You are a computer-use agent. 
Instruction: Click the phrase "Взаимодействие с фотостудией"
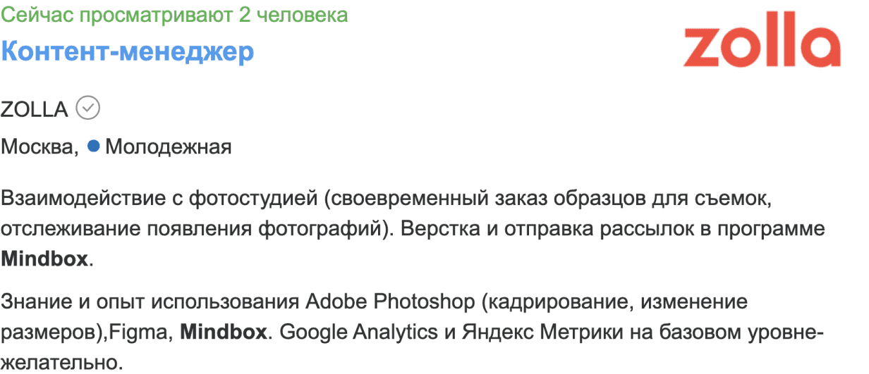coord(160,199)
